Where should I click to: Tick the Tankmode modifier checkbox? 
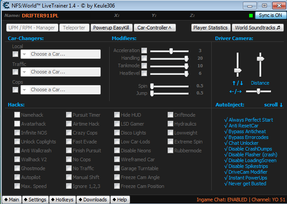[x=144, y=65]
